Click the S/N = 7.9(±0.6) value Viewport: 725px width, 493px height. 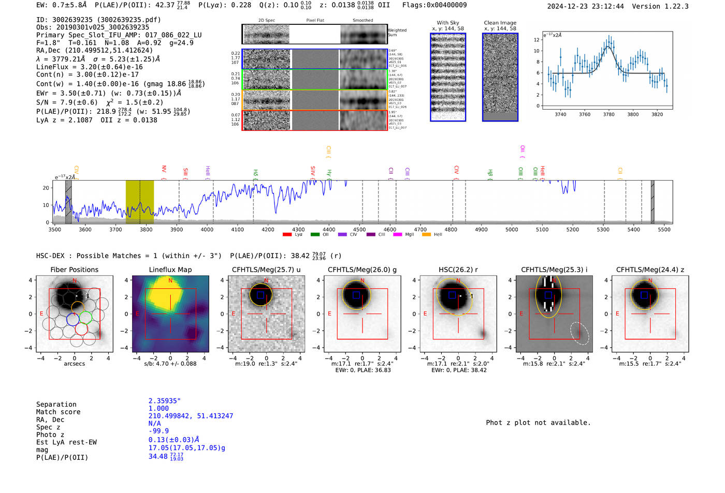click(x=67, y=102)
